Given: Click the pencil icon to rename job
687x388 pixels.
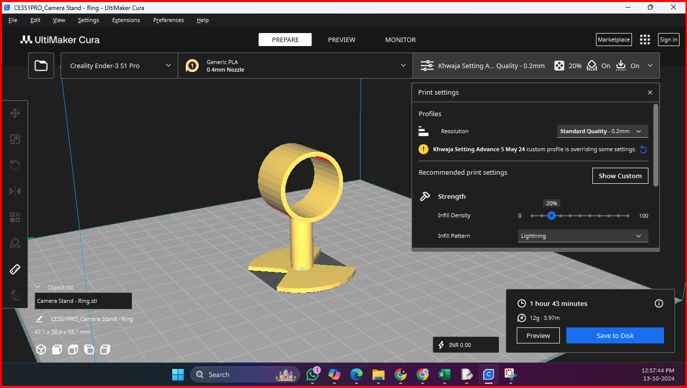Looking at the screenshot, I should [39, 319].
